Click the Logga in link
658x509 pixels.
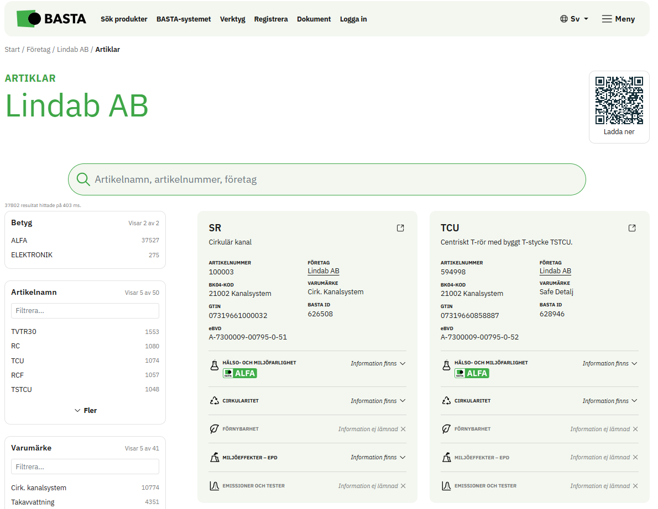pyautogui.click(x=353, y=19)
